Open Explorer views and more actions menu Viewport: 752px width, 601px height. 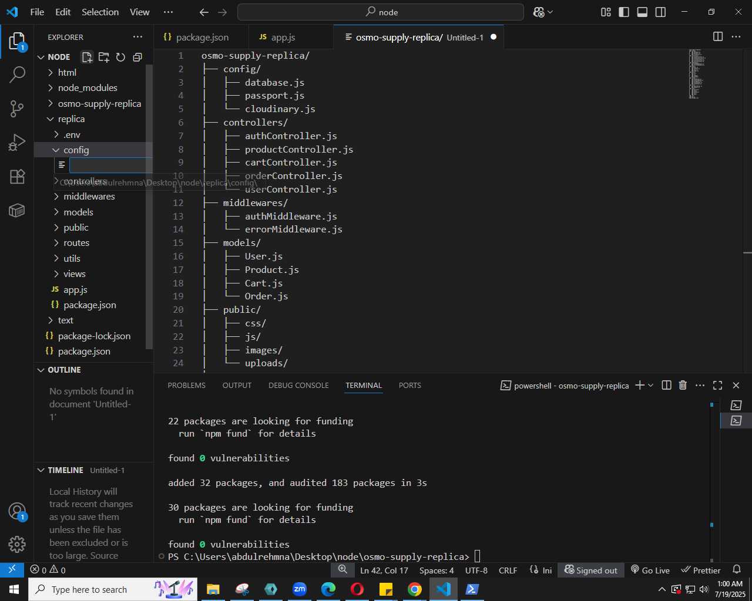(x=138, y=37)
